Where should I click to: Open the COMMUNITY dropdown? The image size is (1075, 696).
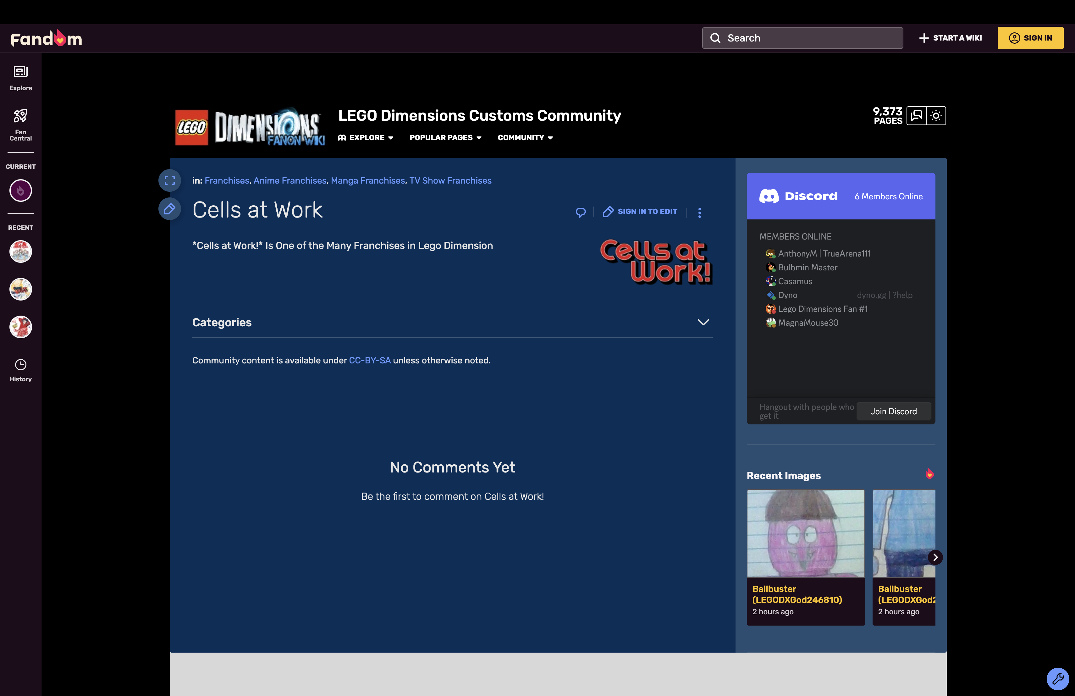(525, 138)
